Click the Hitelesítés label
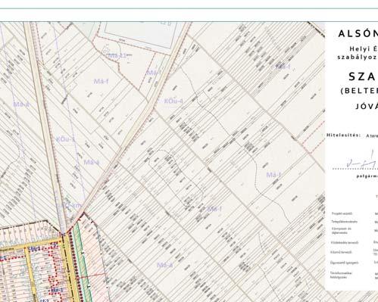Viewport: 378px width, 302px height. (344, 135)
